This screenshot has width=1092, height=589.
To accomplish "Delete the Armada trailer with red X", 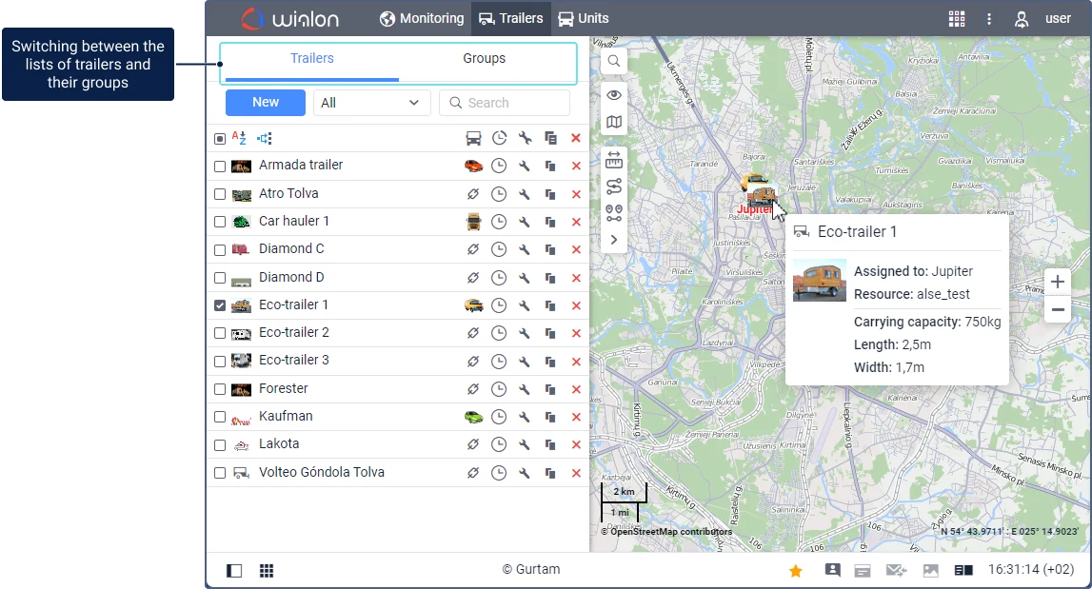I will tap(576, 166).
